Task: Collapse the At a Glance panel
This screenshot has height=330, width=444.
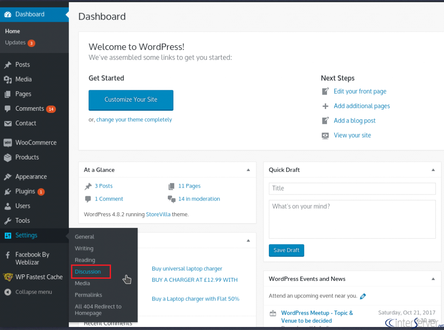Action: coord(248,170)
